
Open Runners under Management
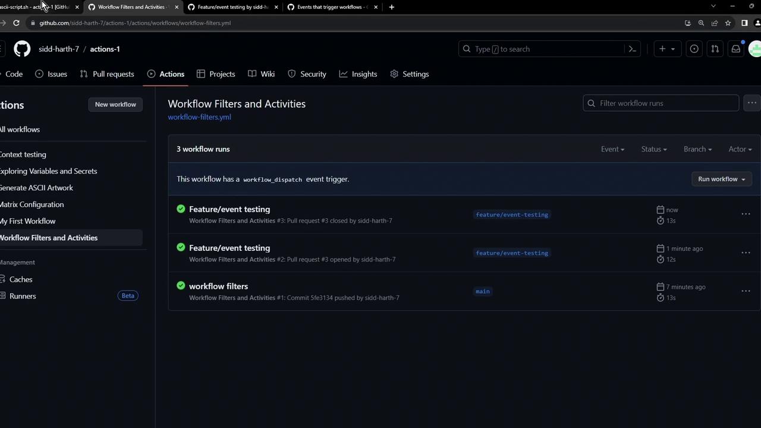tap(18, 295)
